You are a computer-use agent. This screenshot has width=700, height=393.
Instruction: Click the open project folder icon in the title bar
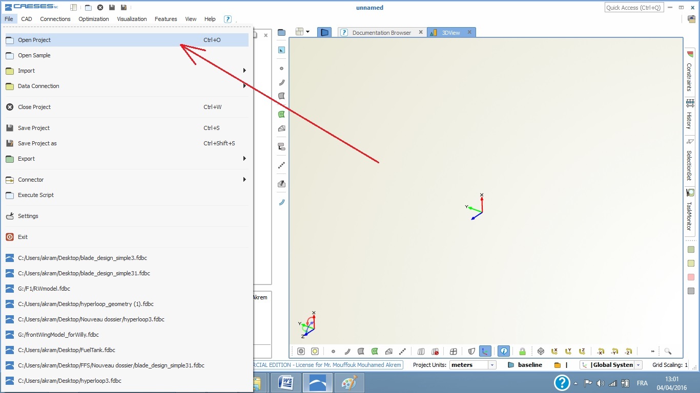pyautogui.click(x=88, y=8)
